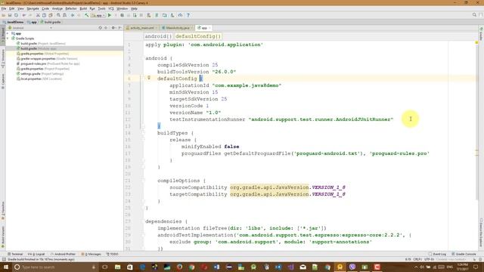Click the yellow warning marker in editor stripe
Image resolution: width=484 pixels, height=272 pixels.
click(x=476, y=42)
